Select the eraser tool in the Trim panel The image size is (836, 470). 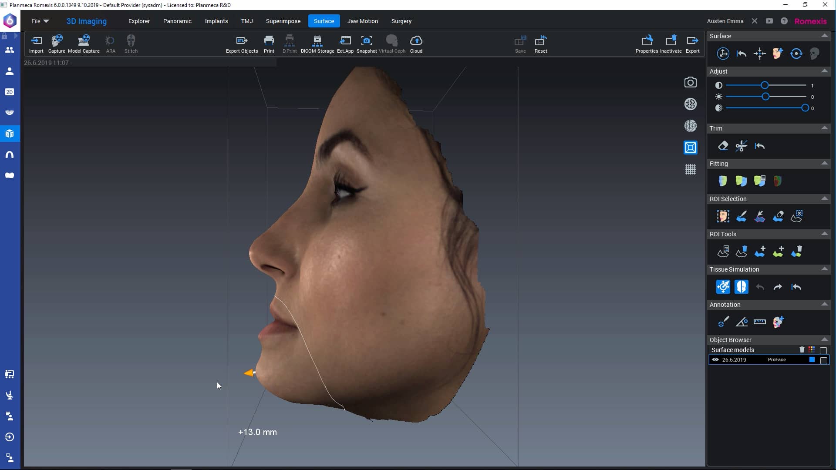723,146
